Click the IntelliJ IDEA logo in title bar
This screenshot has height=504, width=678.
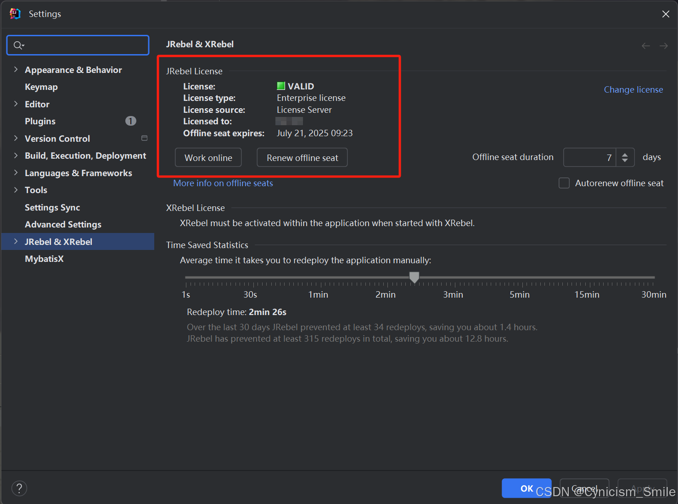coord(15,14)
